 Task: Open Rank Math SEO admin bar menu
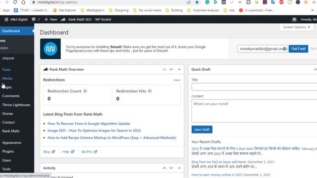click(x=76, y=19)
